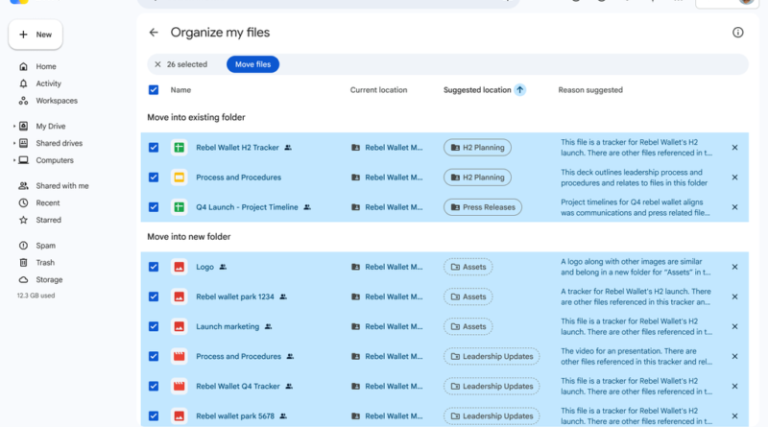Open H2 Planning chip for Process and Procedures

(x=477, y=178)
